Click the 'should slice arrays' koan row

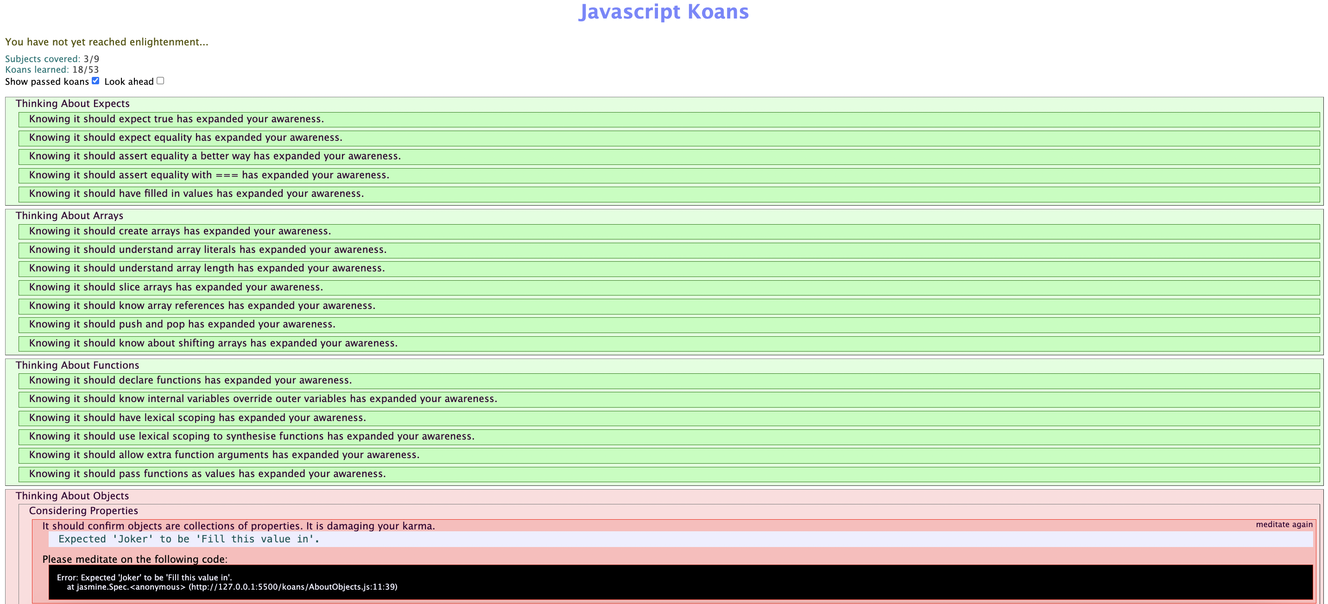click(x=176, y=287)
